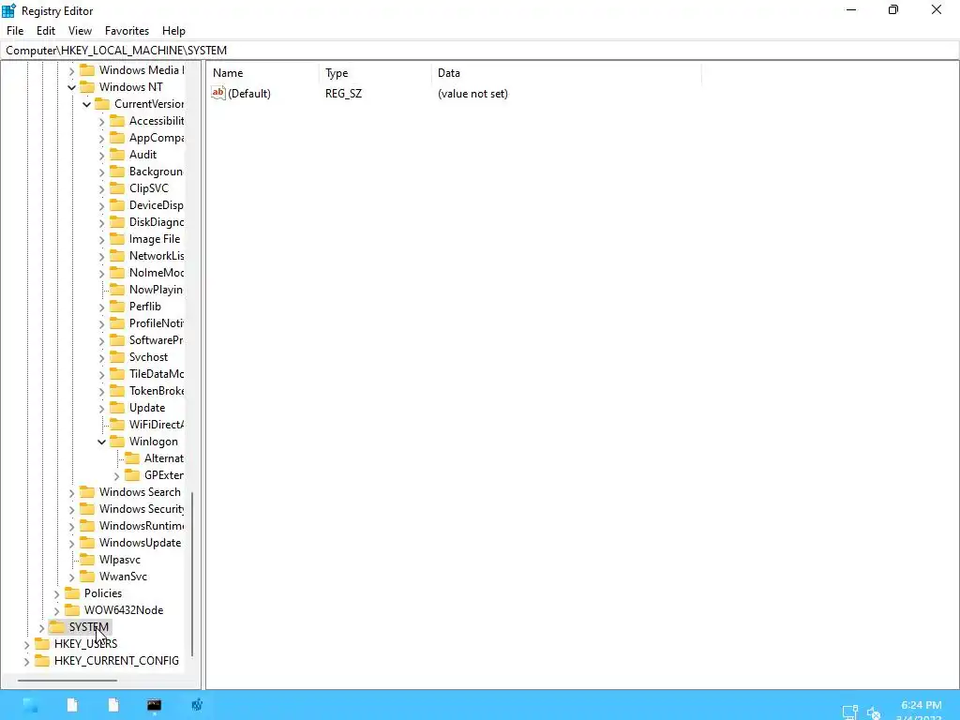Select the Background key in tree
The width and height of the screenshot is (960, 720).
click(x=156, y=172)
